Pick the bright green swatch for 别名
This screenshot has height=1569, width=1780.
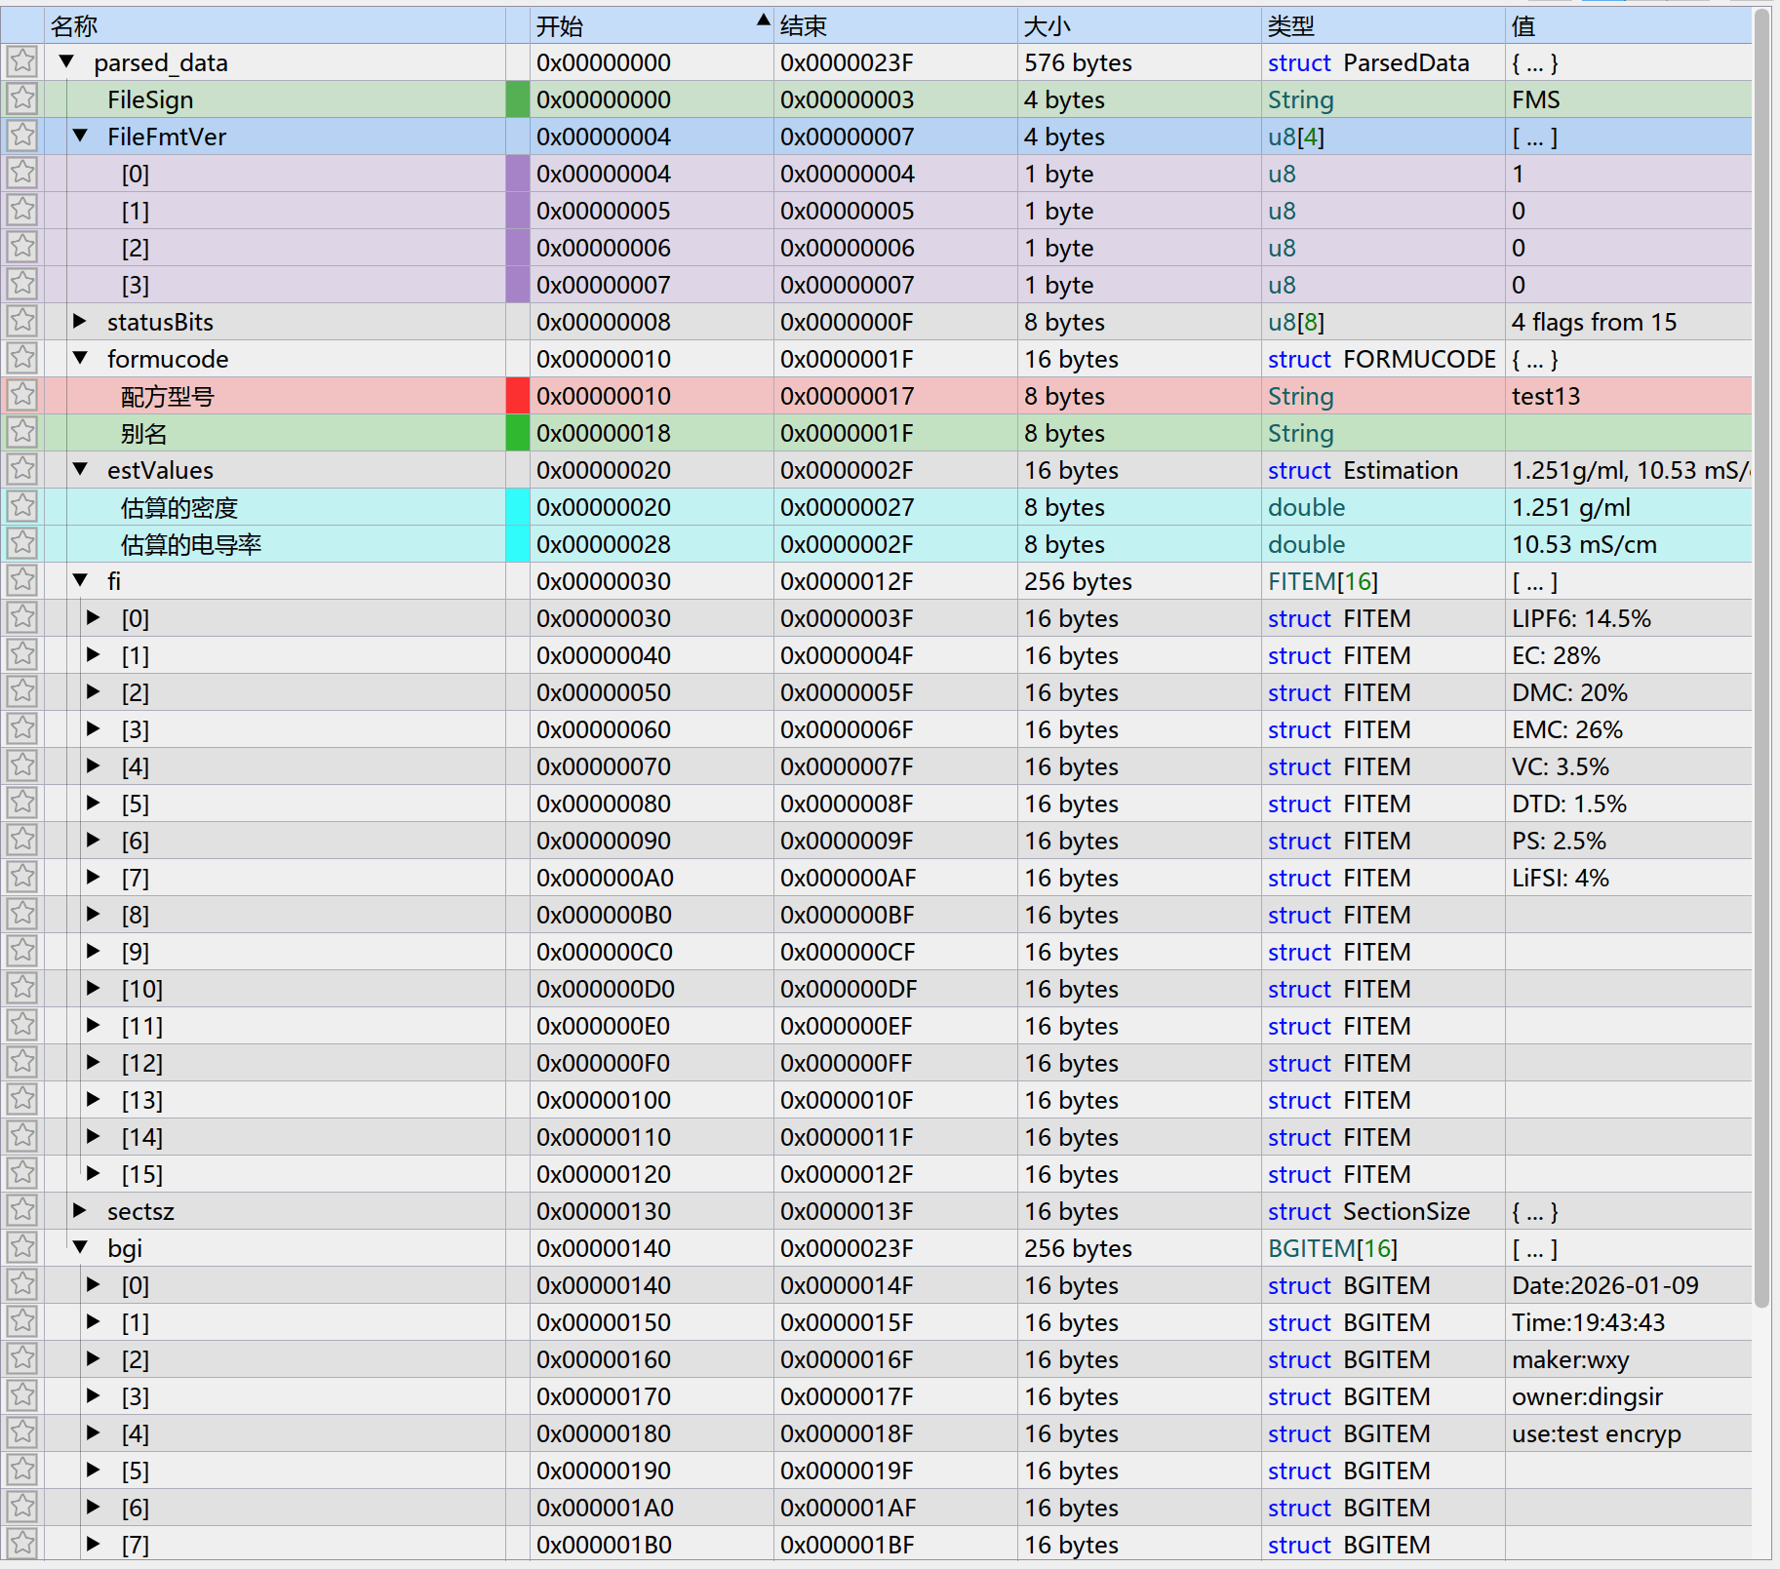point(518,433)
